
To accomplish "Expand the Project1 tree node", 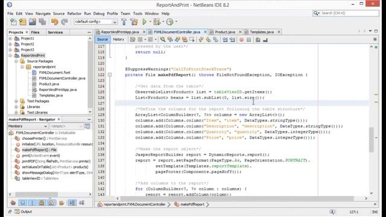I will pyautogui.click(x=10, y=39).
